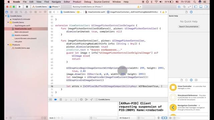Show the File inspector
This screenshot has width=214, height=120.
[187, 12]
